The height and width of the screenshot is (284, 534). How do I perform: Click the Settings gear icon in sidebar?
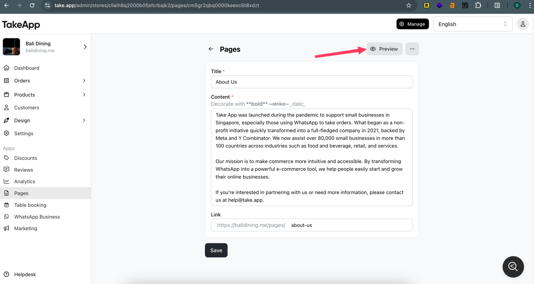[6, 133]
